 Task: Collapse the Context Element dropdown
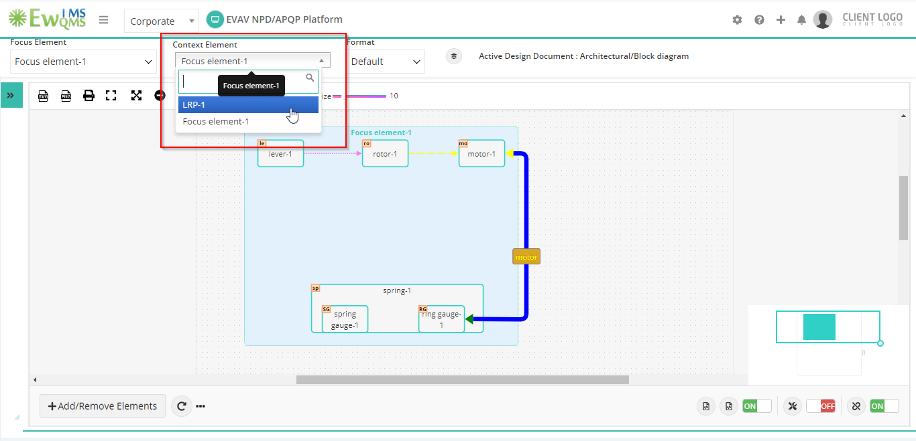point(253,61)
